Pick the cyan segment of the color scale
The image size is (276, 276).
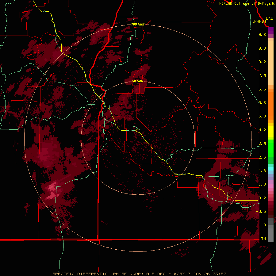(271, 169)
